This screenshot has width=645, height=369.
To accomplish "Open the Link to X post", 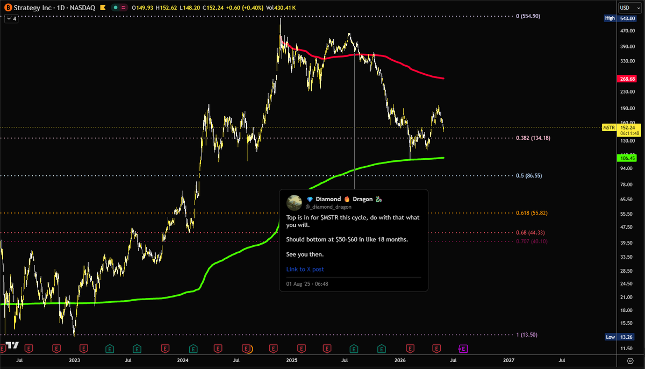I will coord(305,269).
